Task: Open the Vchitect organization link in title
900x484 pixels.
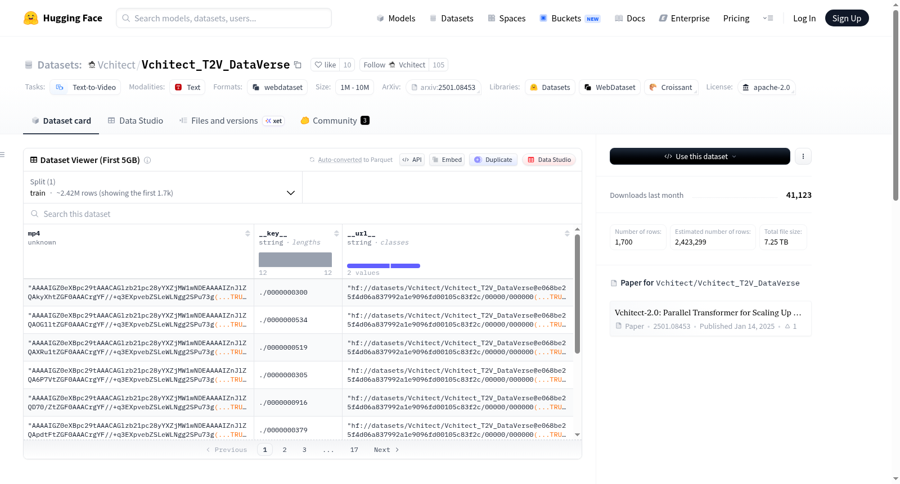Action: click(x=116, y=65)
